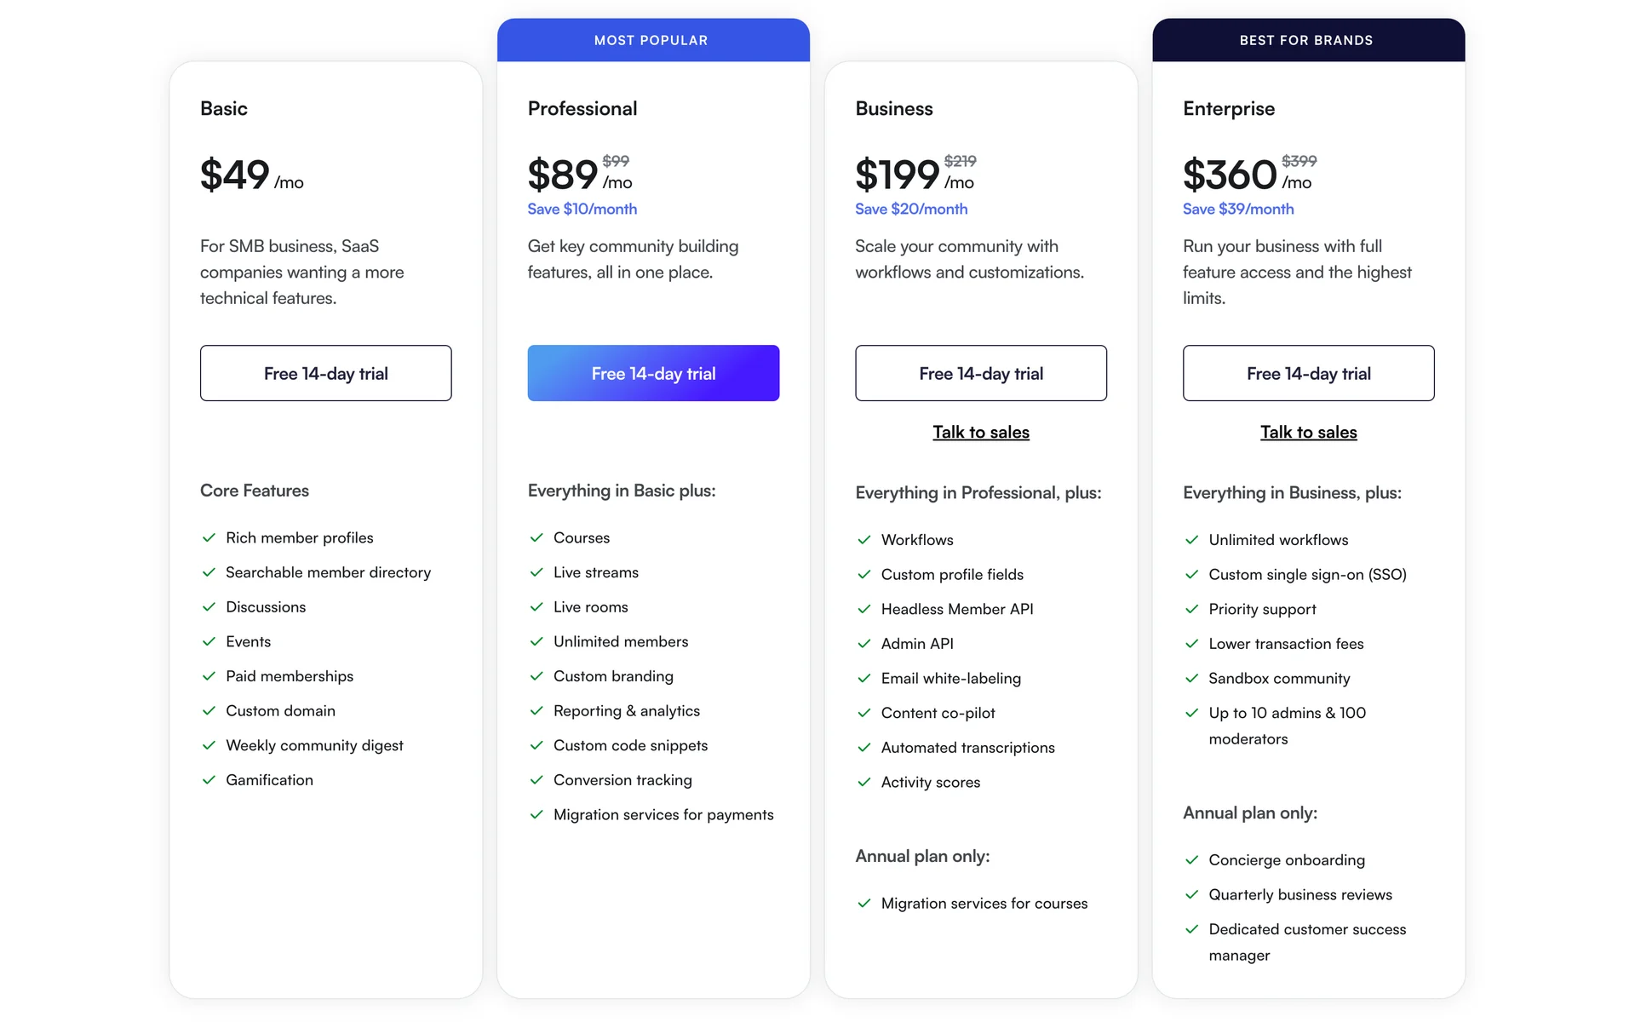The image size is (1635, 1022).
Task: Start the Basic plan free 14-day trial
Action: (x=325, y=373)
